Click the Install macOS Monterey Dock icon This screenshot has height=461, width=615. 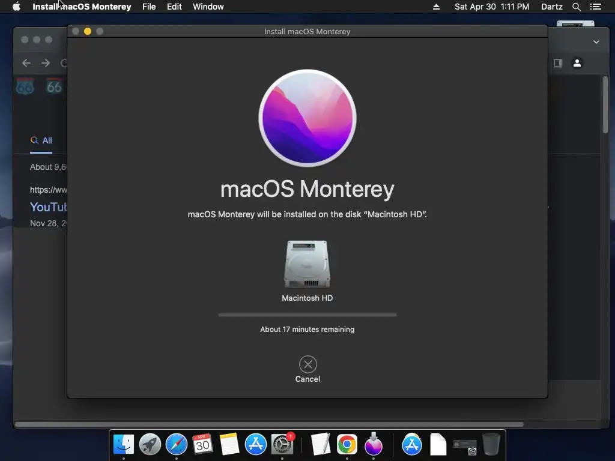374,444
